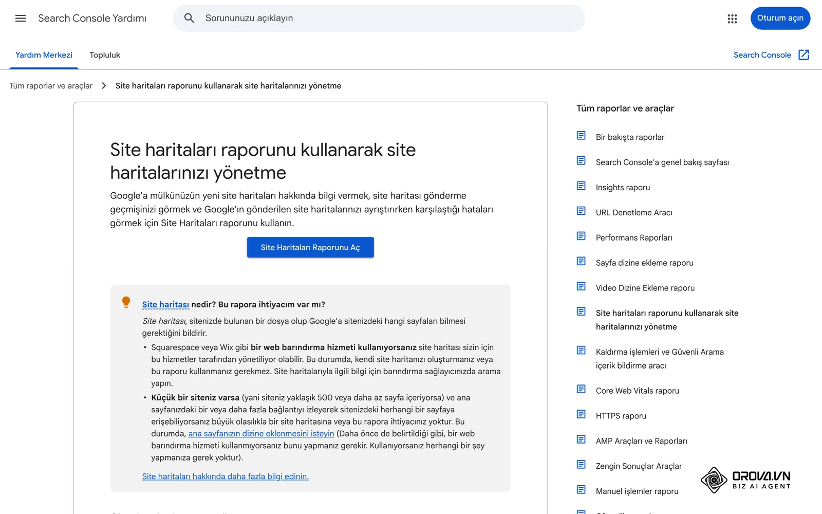Open Site haritaları hakkında daha fazla bilgi link
This screenshot has height=514, width=822.
225,476
